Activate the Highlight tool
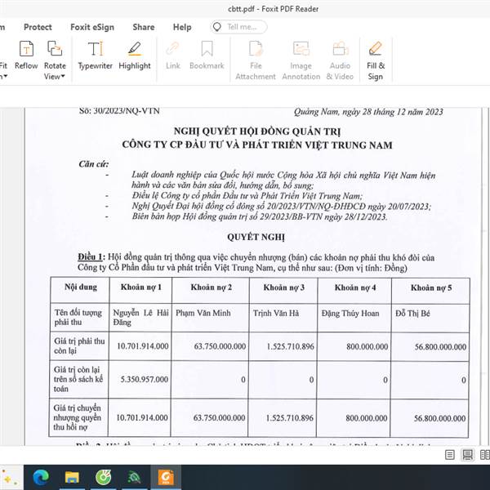 (x=135, y=56)
